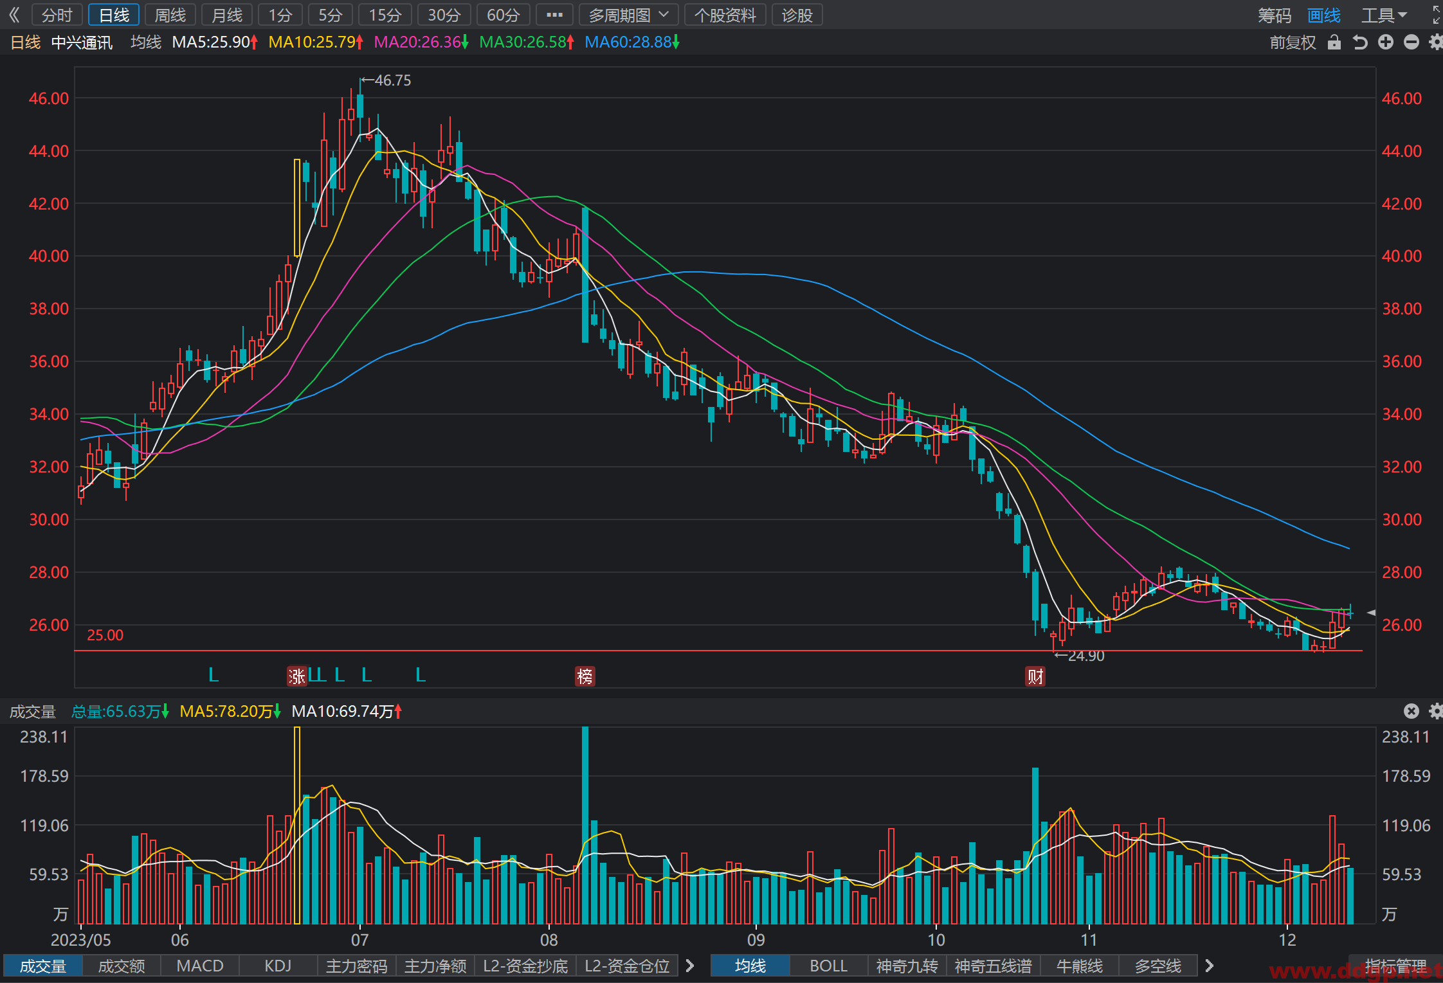Click the undo arrow icon in chart toolbar
The width and height of the screenshot is (1443, 983).
(1360, 42)
